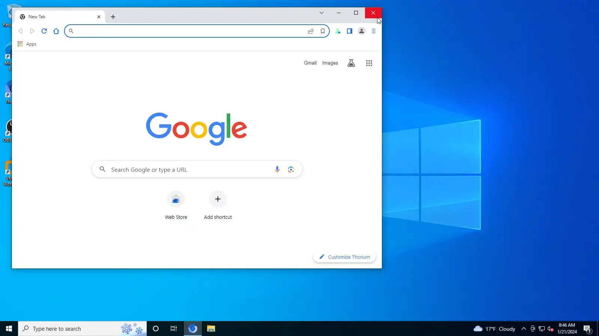This screenshot has width=599, height=336.
Task: Click the Meet Now camera tray icon
Action: (x=533, y=329)
